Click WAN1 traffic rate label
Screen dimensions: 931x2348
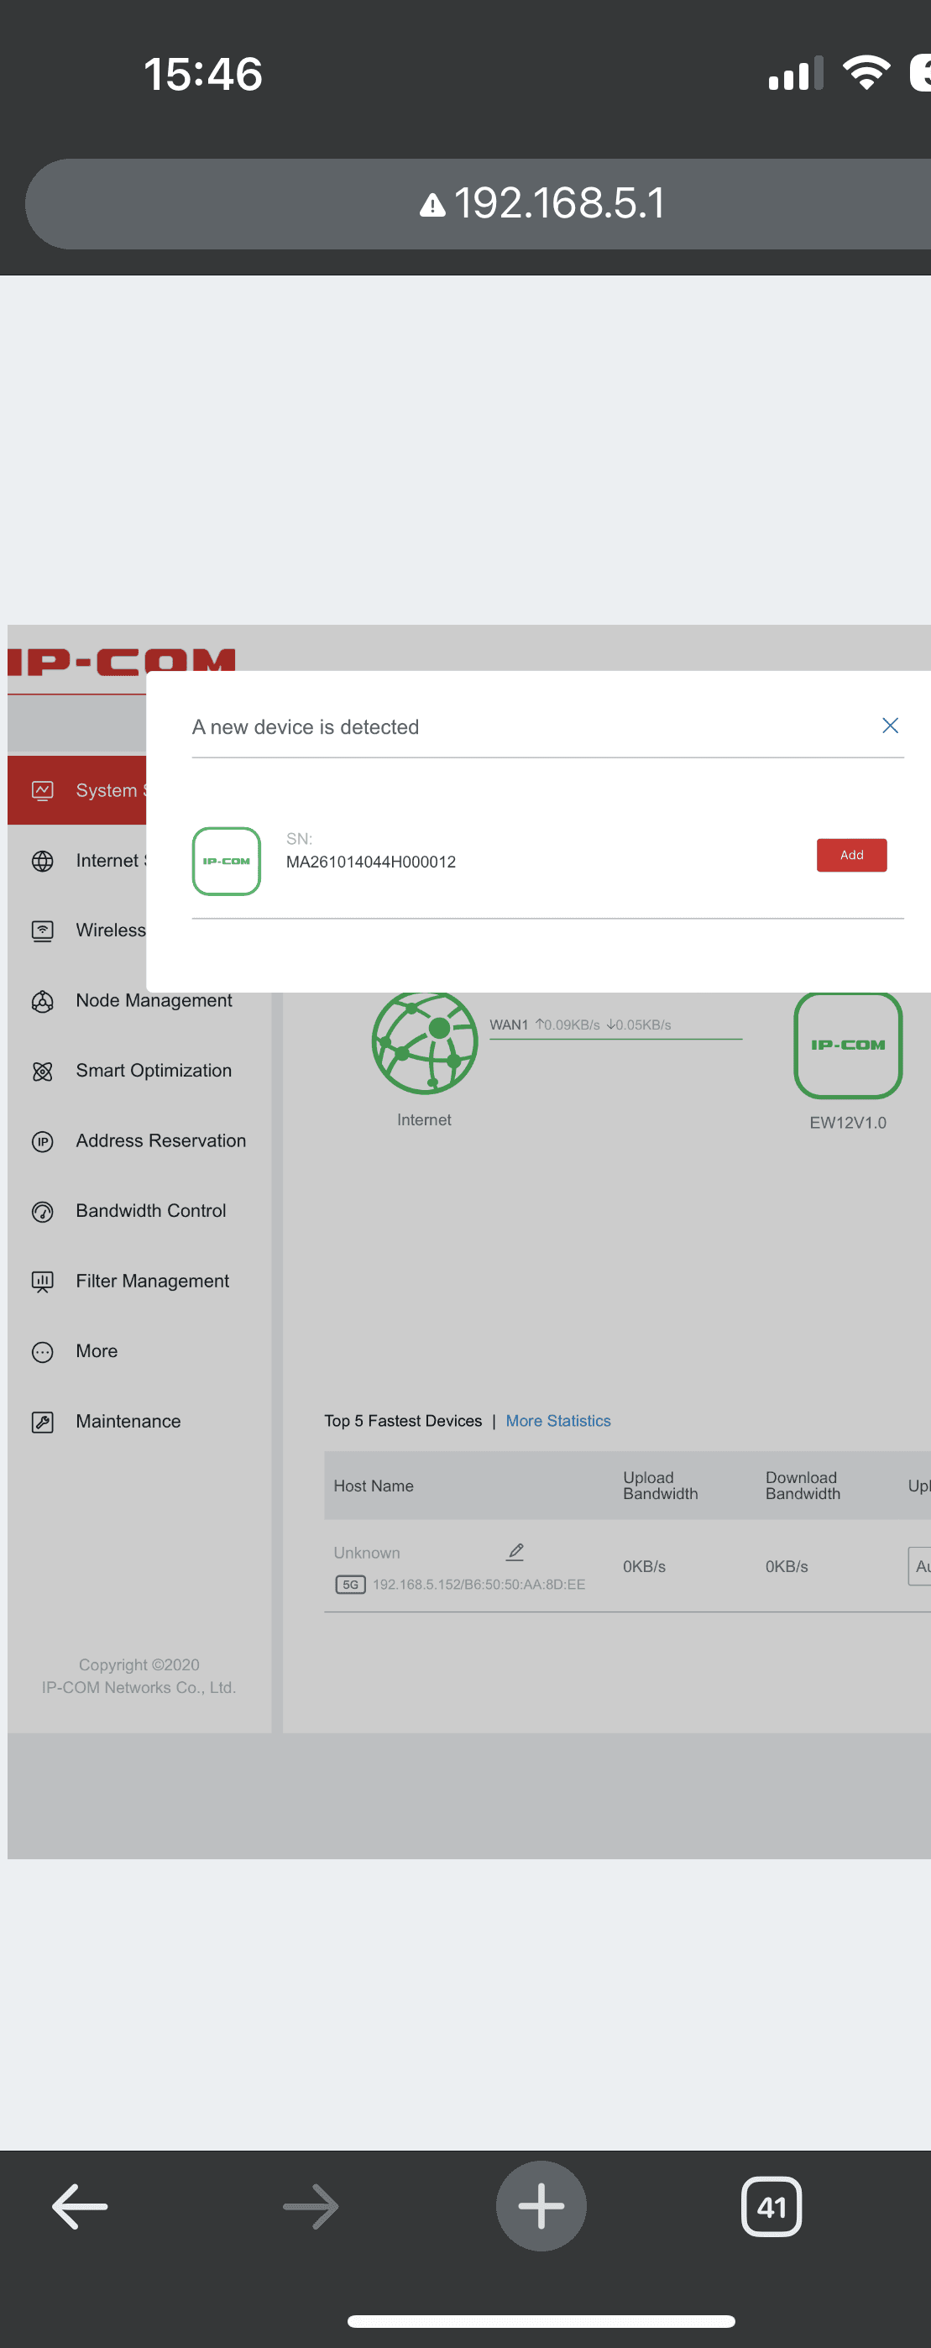580,1025
